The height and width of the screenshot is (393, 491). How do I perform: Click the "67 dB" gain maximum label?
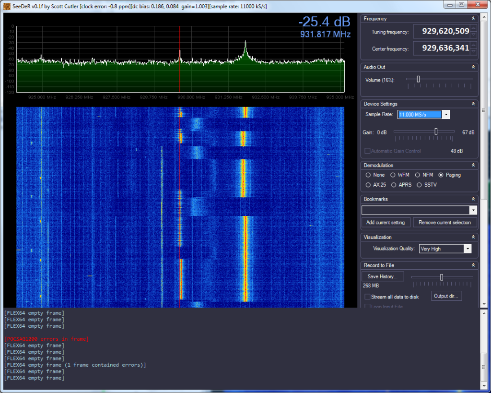pyautogui.click(x=468, y=132)
